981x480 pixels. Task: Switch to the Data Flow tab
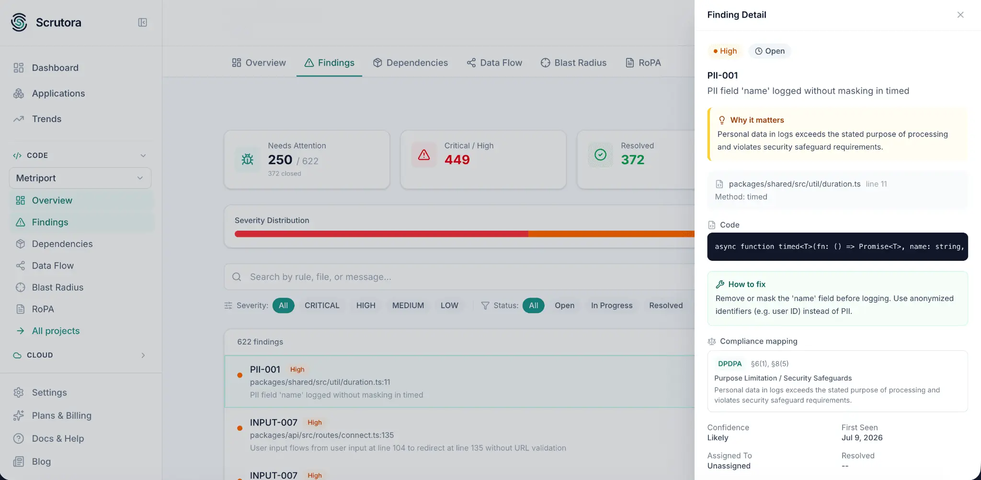[494, 63]
